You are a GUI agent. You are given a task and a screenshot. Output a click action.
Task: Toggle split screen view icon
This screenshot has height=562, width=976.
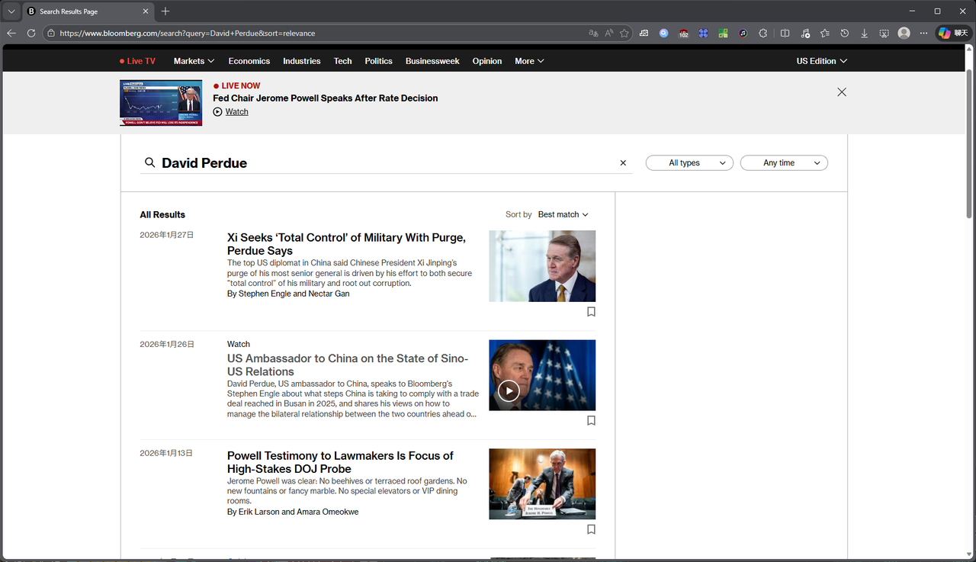click(785, 33)
